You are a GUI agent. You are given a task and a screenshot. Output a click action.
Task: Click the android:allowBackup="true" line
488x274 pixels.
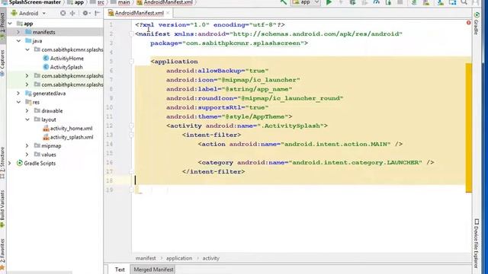pyautogui.click(x=217, y=71)
